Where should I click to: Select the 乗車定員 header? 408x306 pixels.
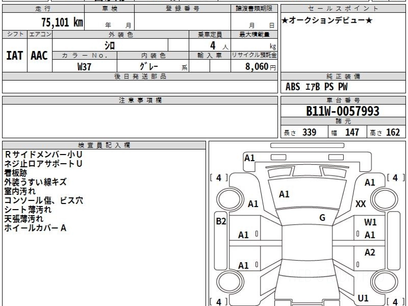point(210,34)
